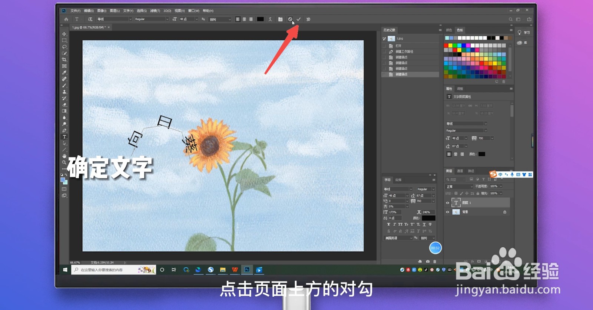
Task: Filter layers by type layer T icon
Action: pos(483,179)
